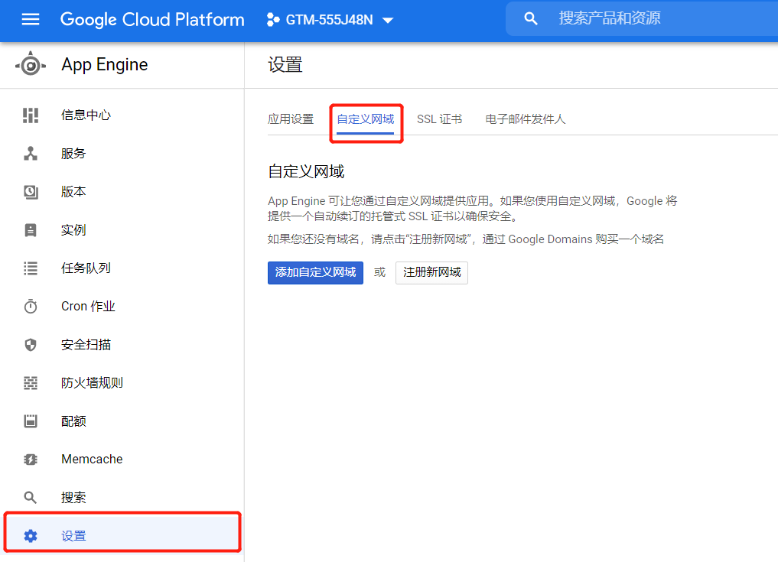Click the Cron 作业 timer icon
The image size is (778, 562).
click(31, 306)
